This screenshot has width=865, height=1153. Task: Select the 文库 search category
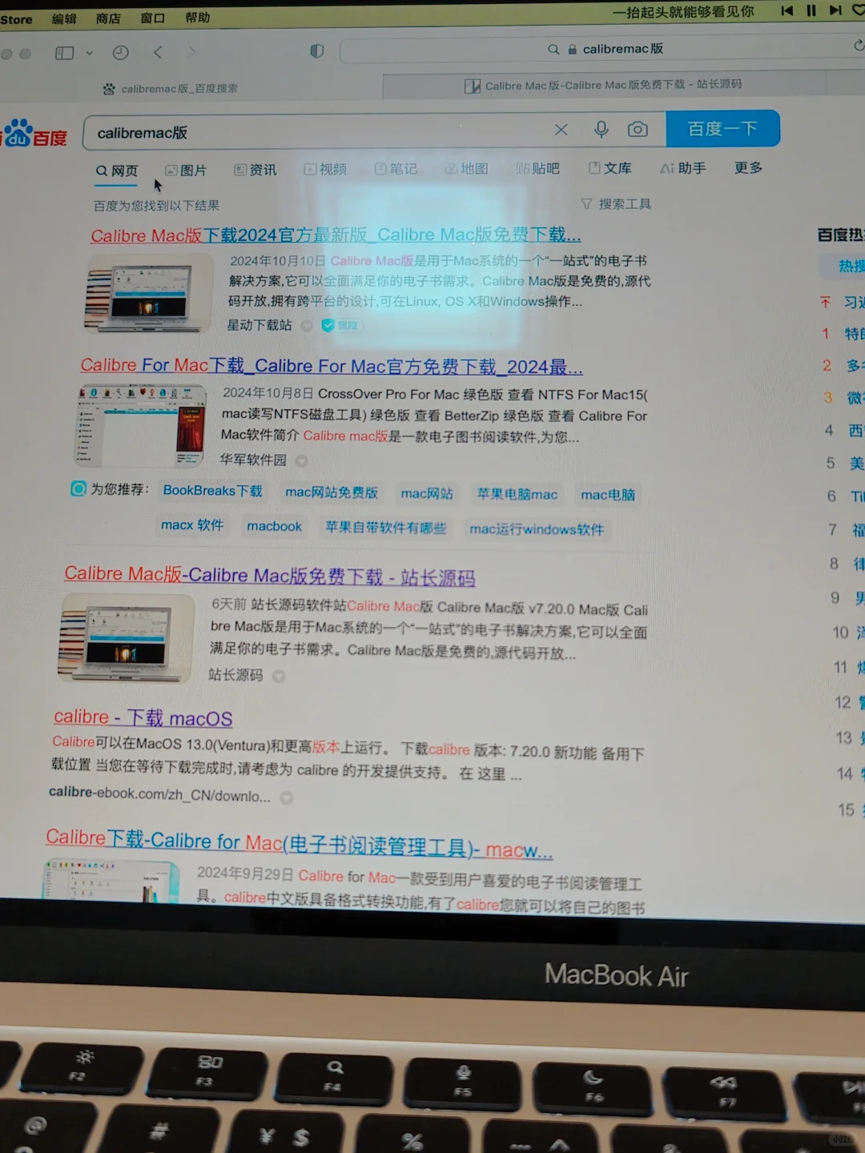(610, 168)
